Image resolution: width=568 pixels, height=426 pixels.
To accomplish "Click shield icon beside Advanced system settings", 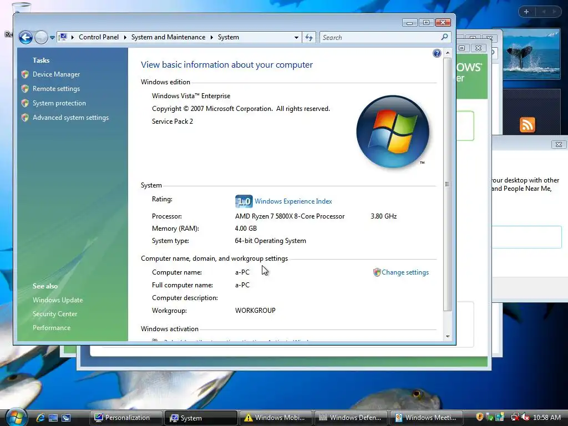I will click(x=25, y=118).
